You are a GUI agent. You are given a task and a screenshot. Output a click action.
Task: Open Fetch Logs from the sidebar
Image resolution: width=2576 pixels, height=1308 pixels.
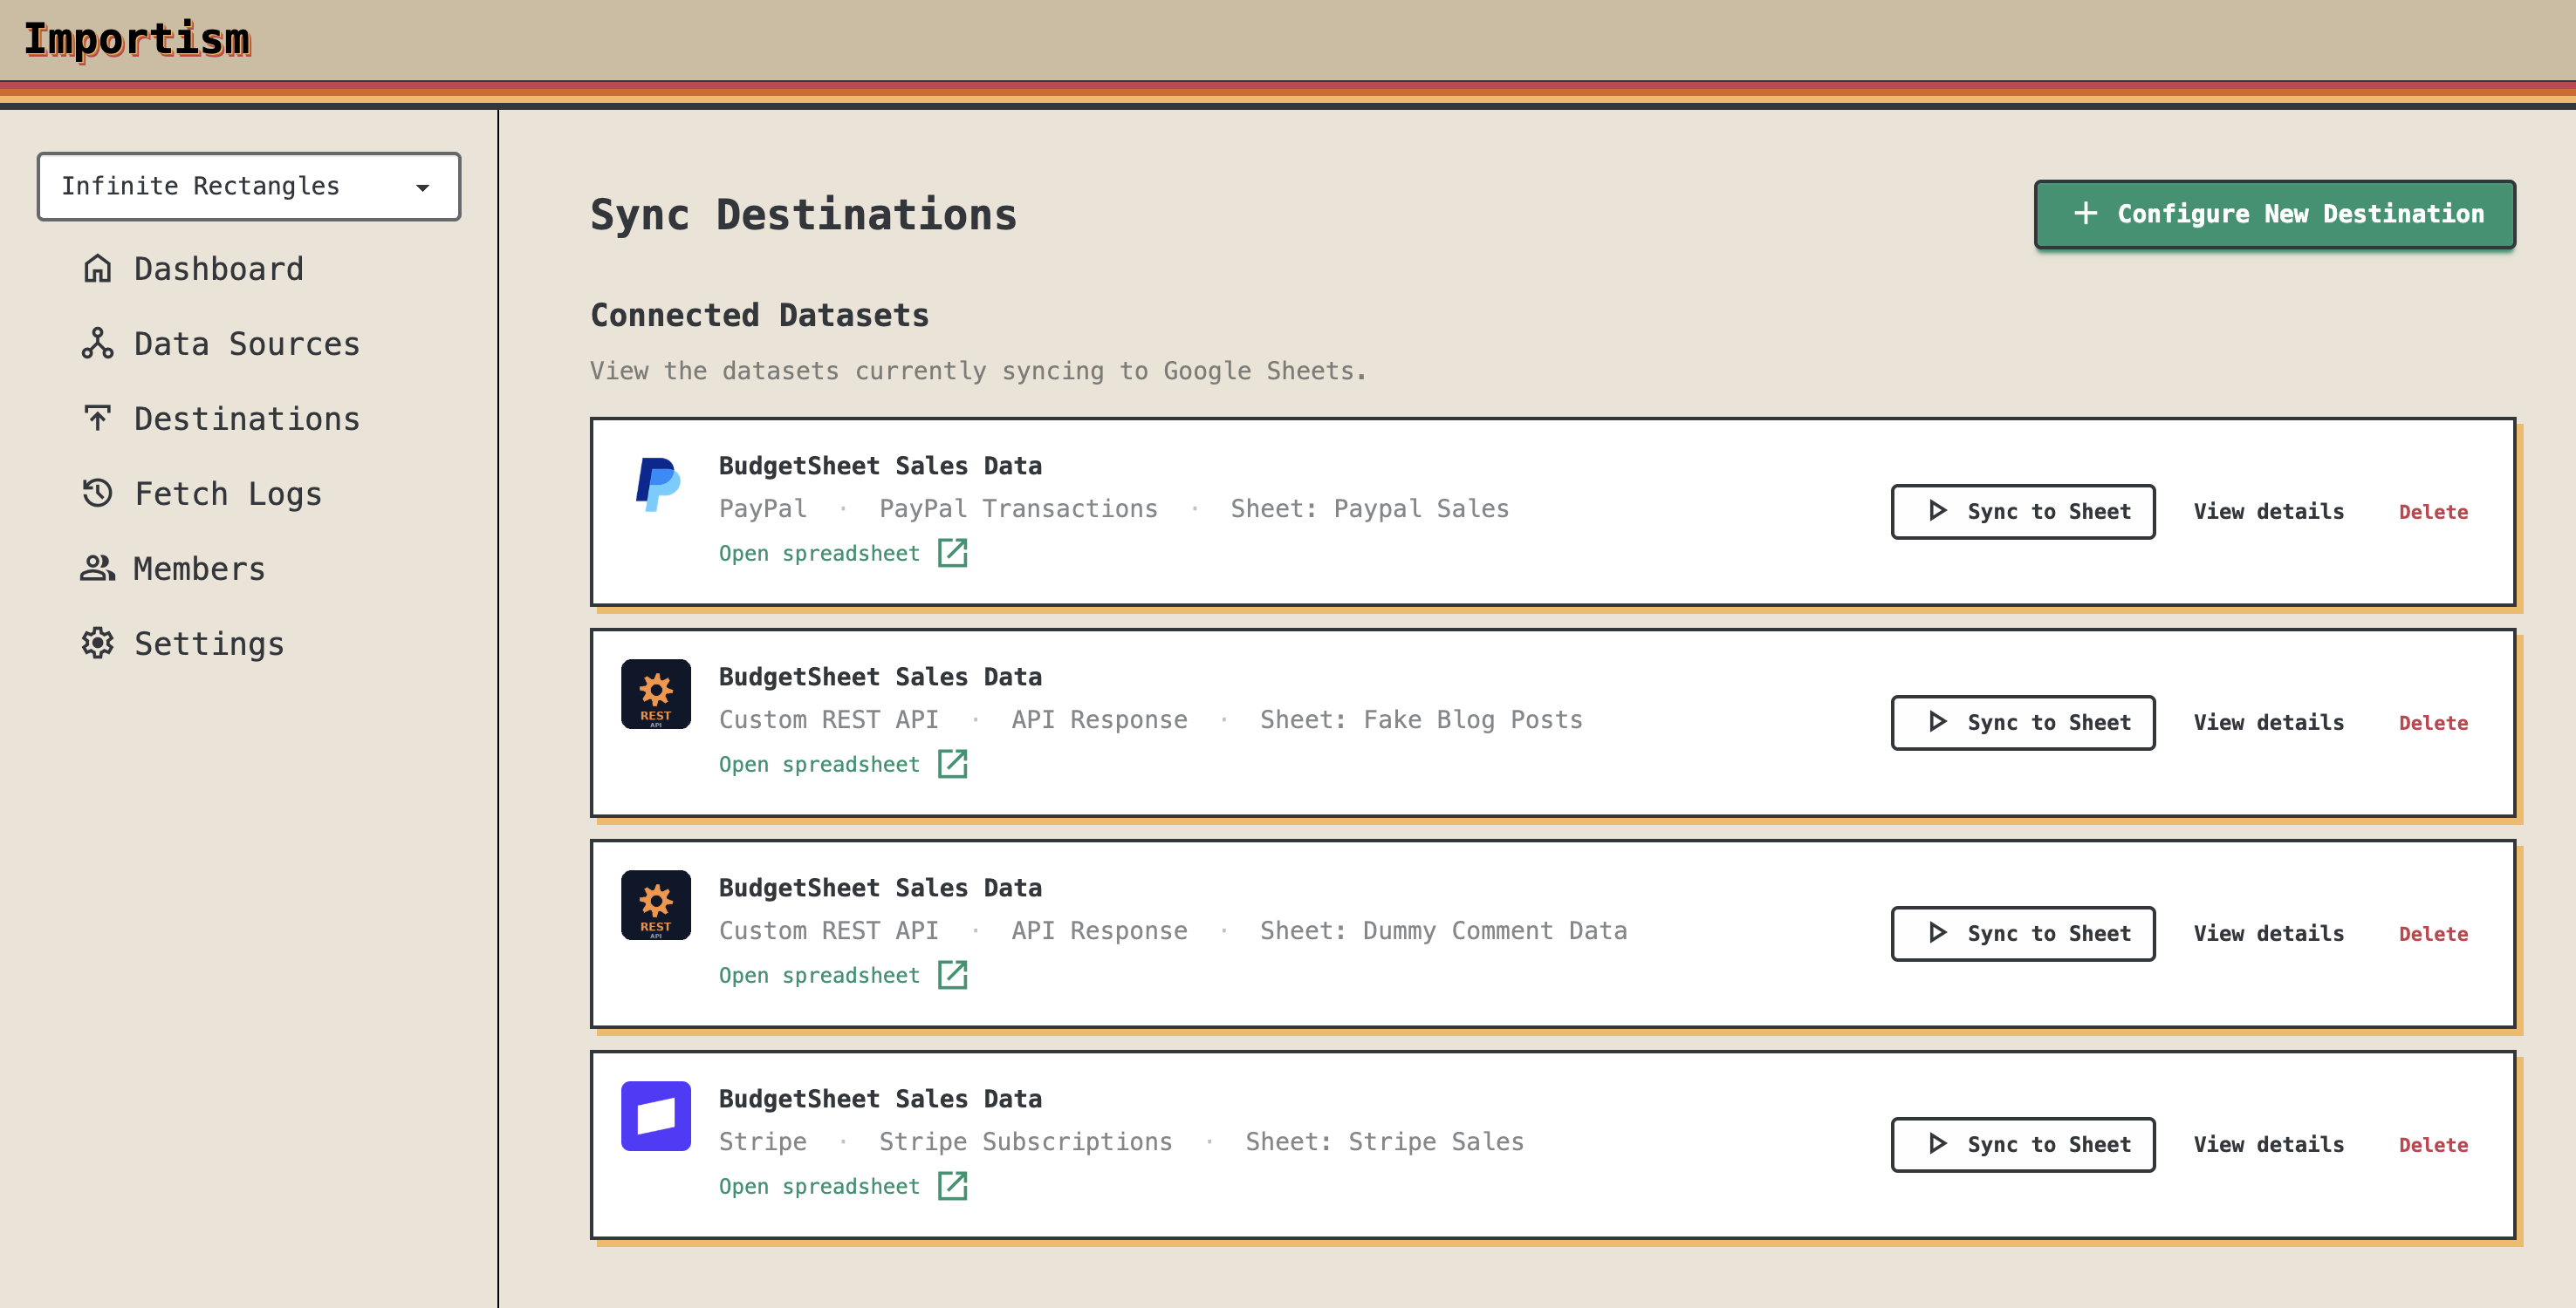click(228, 493)
